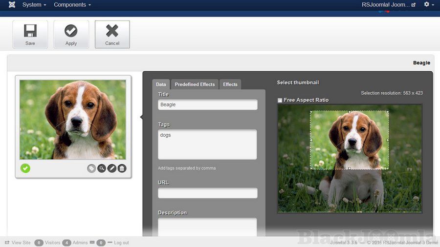Open the System dropdown menu
The height and width of the screenshot is (247, 440).
click(34, 5)
